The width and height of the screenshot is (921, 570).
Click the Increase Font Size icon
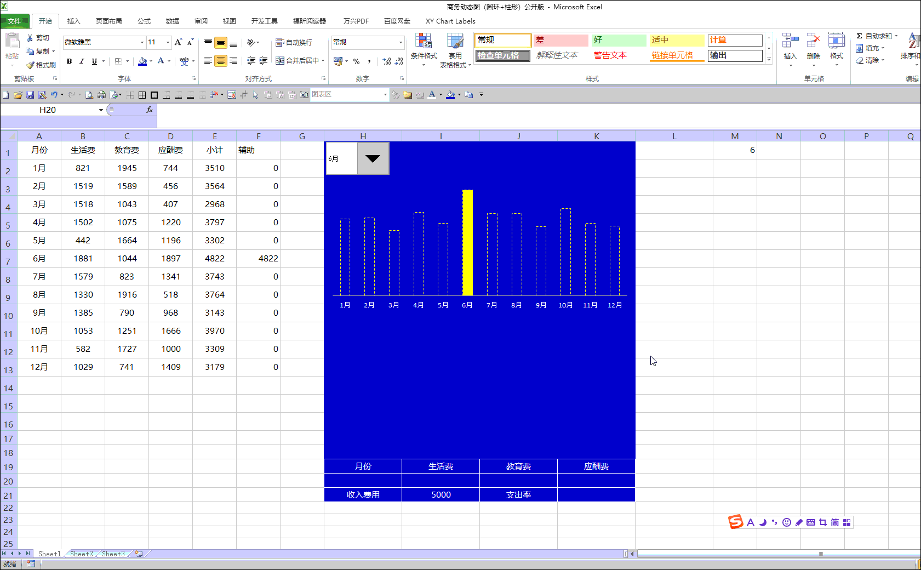tap(178, 42)
